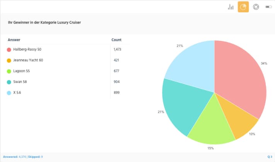
Task: Click the Count column header
Action: [116, 40]
